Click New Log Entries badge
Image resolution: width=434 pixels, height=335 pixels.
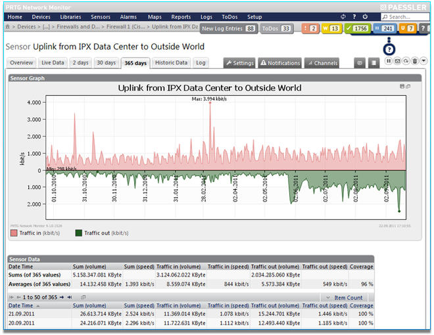228,29
